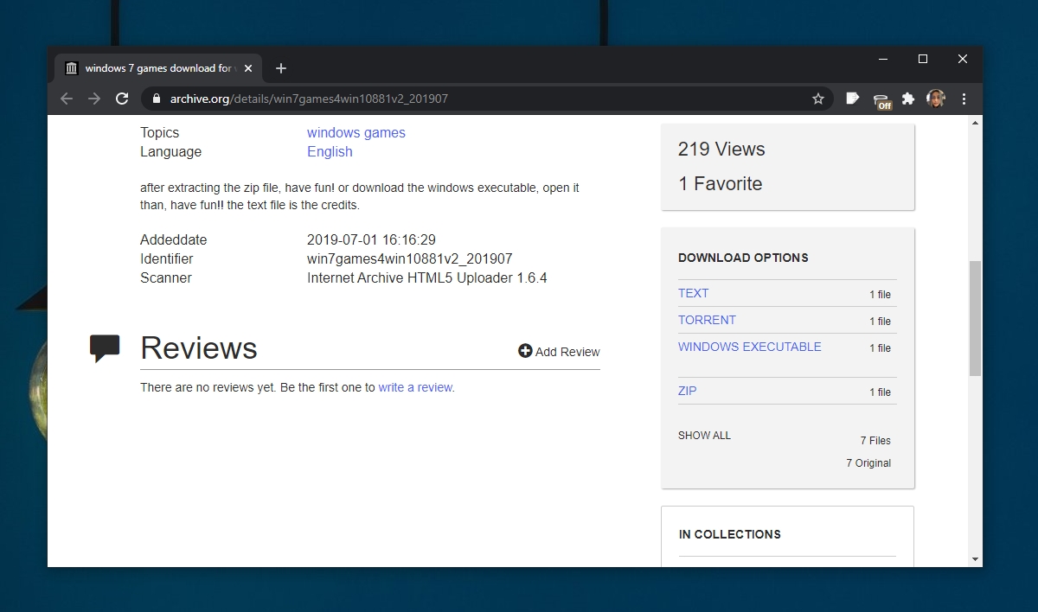The height and width of the screenshot is (612, 1038).
Task: Click 1 file next to ZIP
Action: (x=880, y=392)
